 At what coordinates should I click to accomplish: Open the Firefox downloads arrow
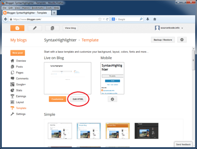(x=148, y=19)
